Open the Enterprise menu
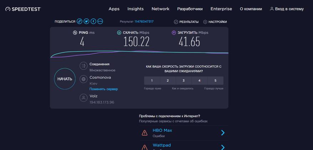Screen dimensions: 313x150 (x=221, y=9)
